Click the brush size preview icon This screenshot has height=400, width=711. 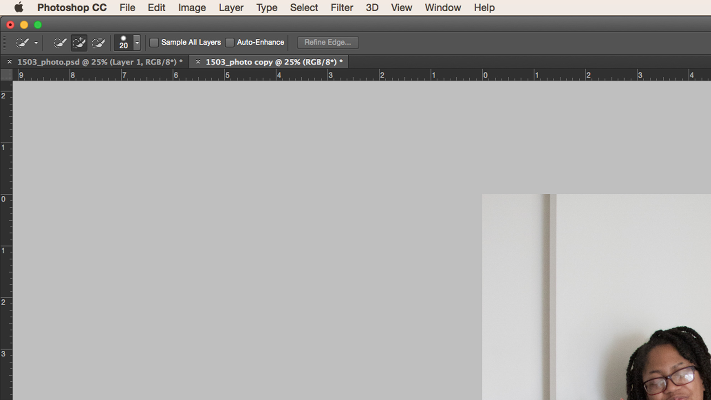(x=123, y=38)
